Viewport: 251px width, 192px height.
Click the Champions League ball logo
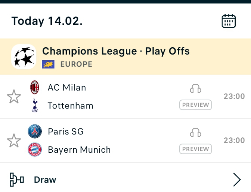[24, 57]
